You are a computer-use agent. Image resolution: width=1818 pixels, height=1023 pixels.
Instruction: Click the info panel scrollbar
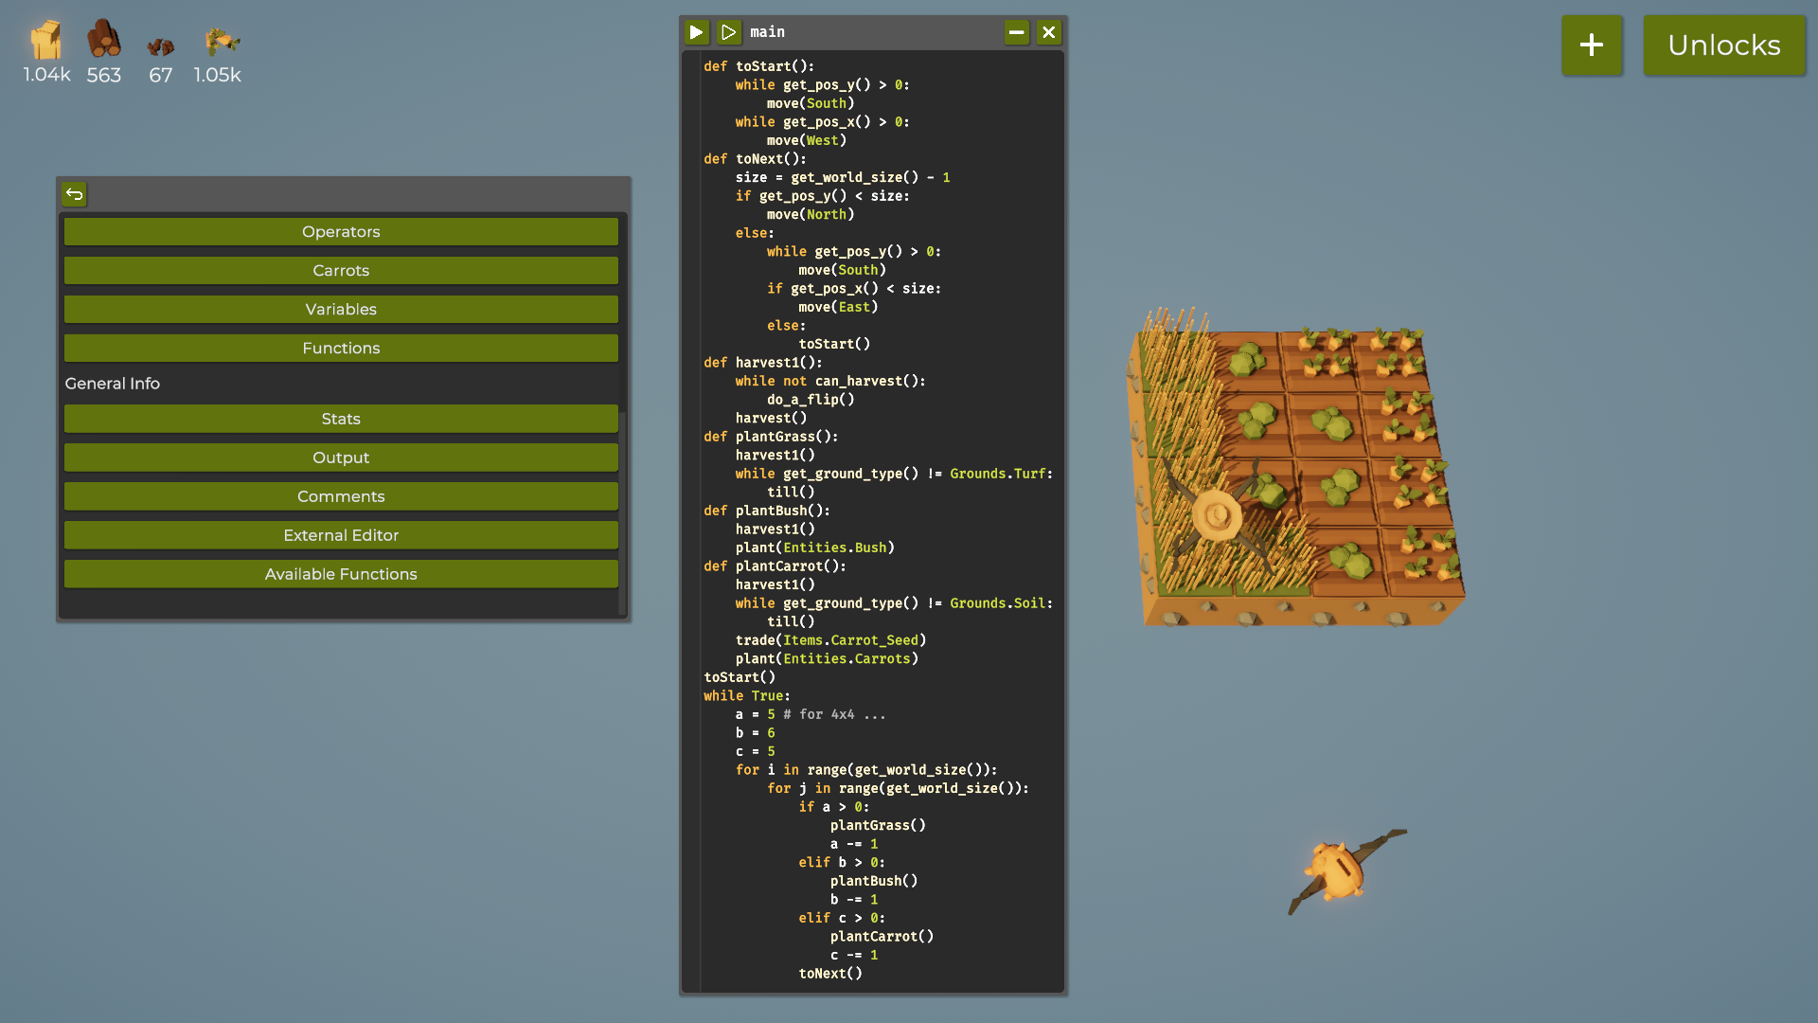point(622,511)
